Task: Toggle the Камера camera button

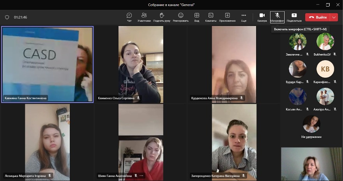Action: [x=262, y=17]
